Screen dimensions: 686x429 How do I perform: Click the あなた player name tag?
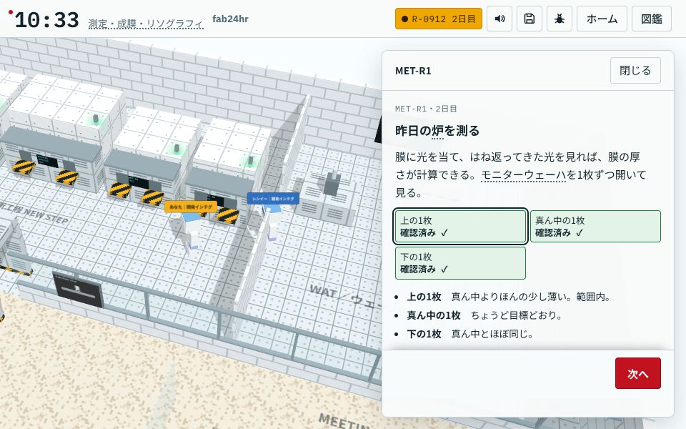[x=190, y=207]
